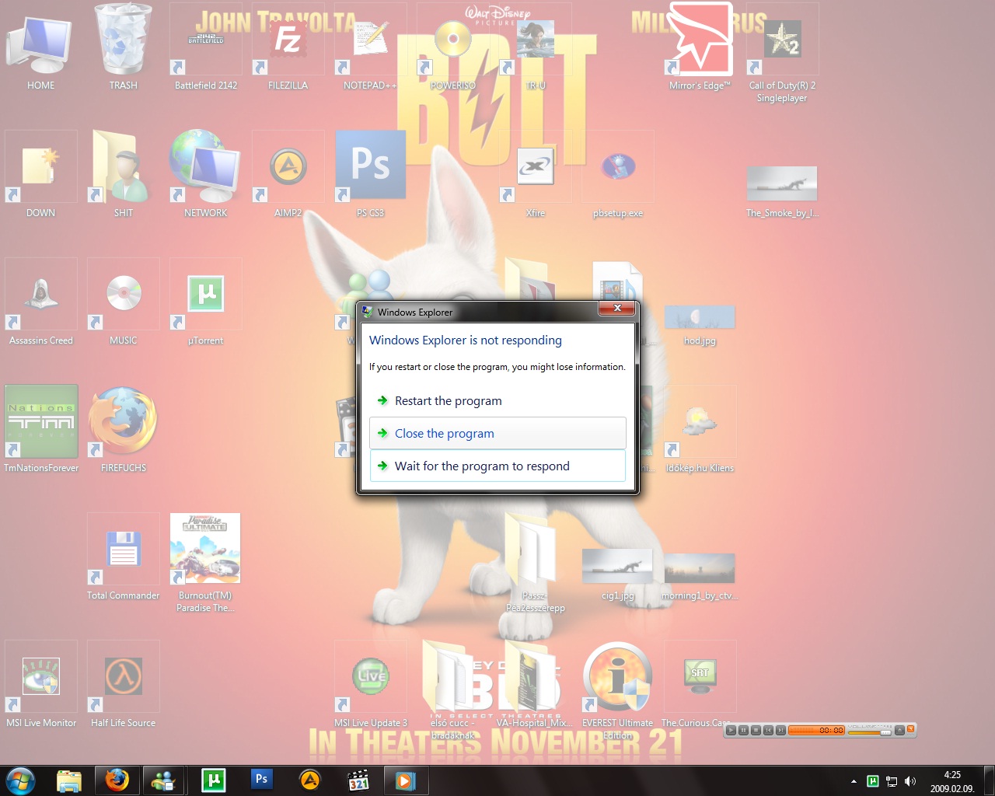Close the Windows Explorer dialog
The width and height of the screenshot is (995, 796).
pos(617,309)
